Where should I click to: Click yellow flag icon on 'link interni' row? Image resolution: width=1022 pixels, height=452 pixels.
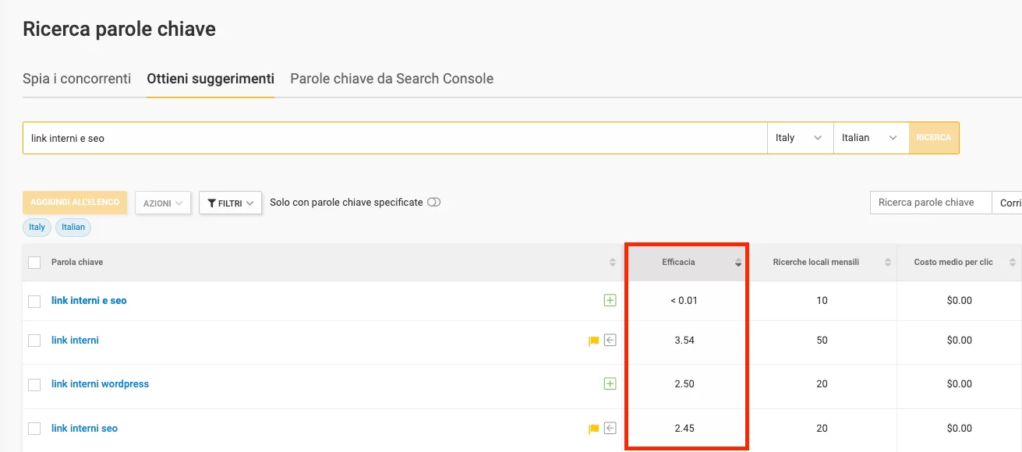pos(593,341)
